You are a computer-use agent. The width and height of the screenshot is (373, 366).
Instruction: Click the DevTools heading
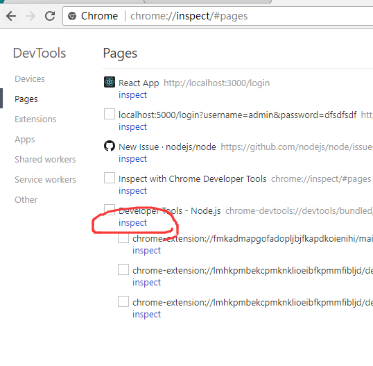click(x=40, y=53)
